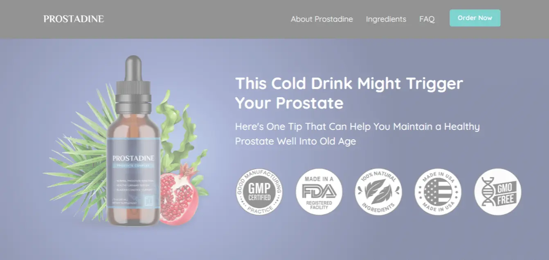The width and height of the screenshot is (549, 260).
Task: Click the subheading about maintaining a healthy prostate
Action: coord(358,134)
